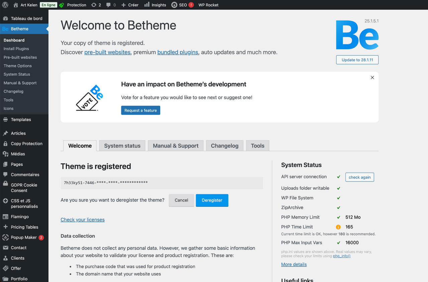Image resolution: width=428 pixels, height=282 pixels.
Task: Click check again for API connection
Action: pos(359,177)
